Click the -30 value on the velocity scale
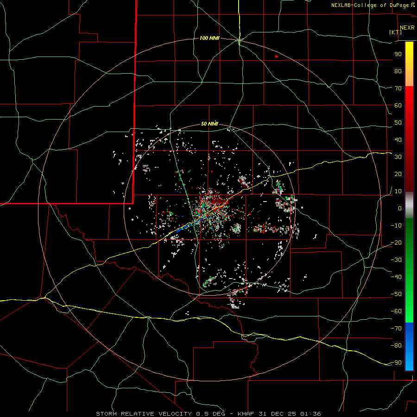 click(396, 260)
